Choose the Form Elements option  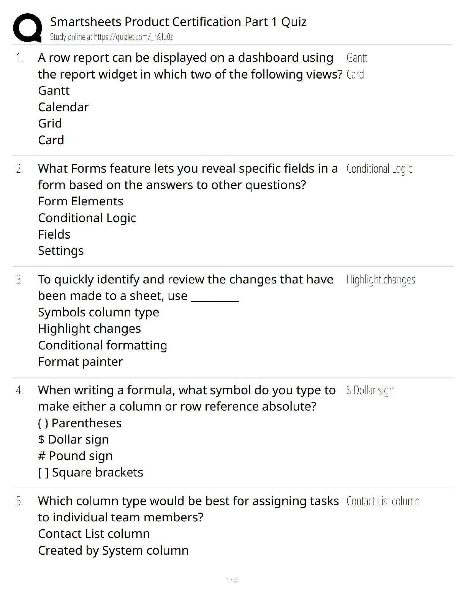point(81,201)
